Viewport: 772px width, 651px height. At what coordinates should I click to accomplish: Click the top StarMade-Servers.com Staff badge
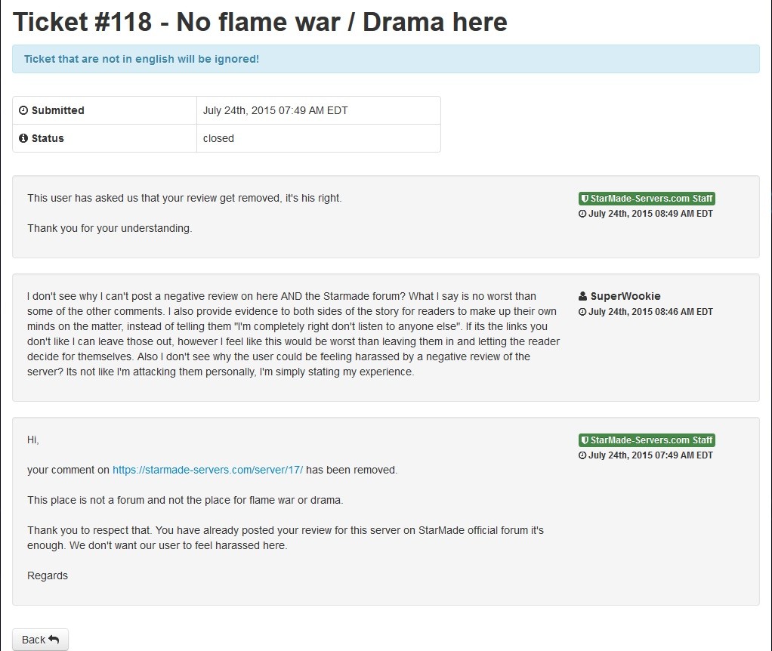[x=647, y=199]
